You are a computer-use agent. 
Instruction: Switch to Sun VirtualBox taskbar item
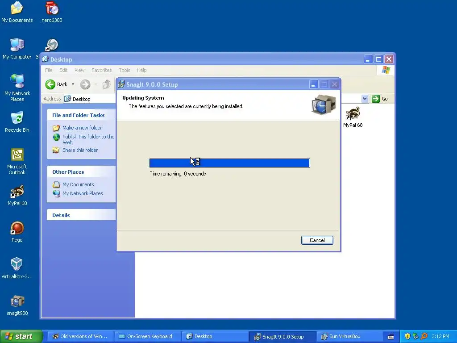point(349,336)
